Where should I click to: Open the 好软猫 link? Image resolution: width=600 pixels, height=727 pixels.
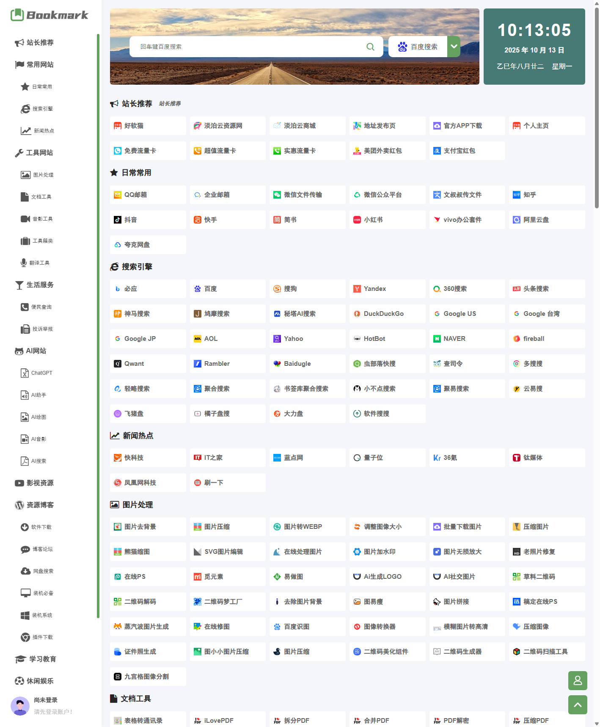[x=148, y=126]
